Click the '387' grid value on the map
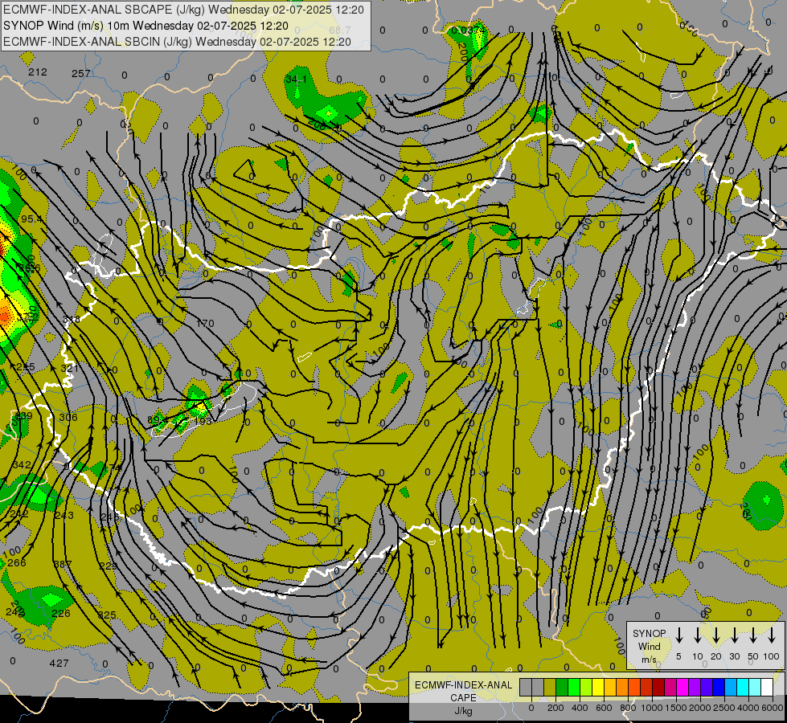787x723 pixels. 62,565
